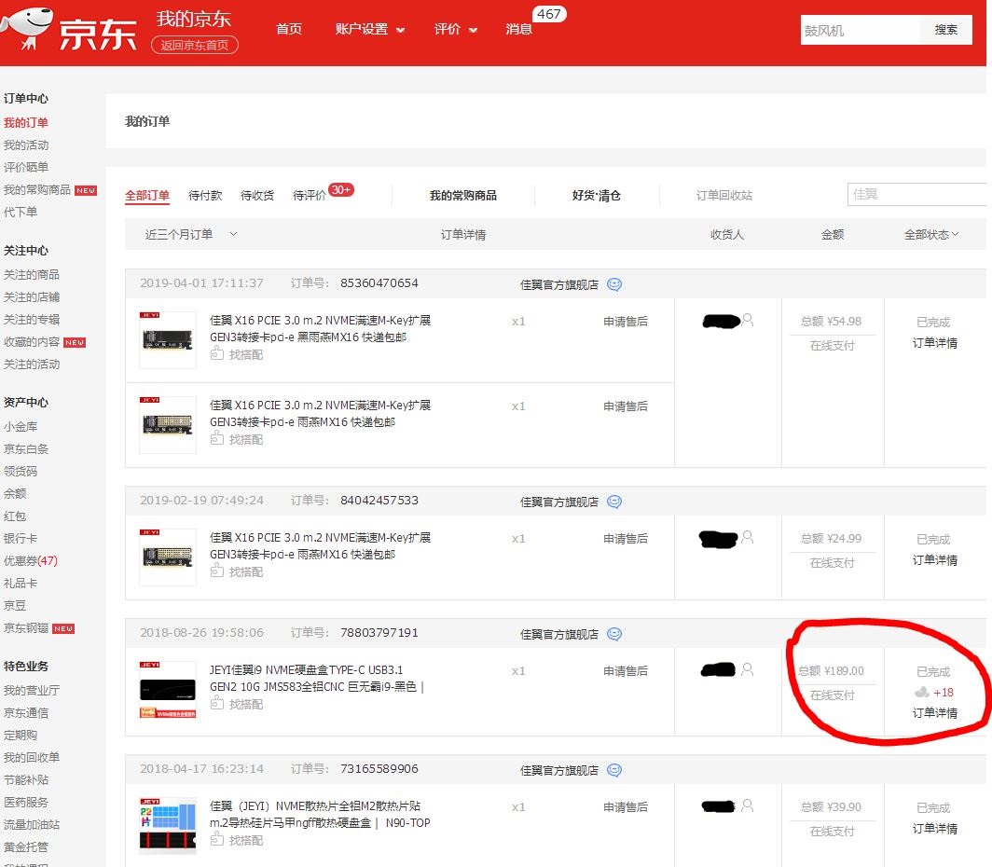
Task: Open 京东白条 in sidebar
Action: [26, 449]
